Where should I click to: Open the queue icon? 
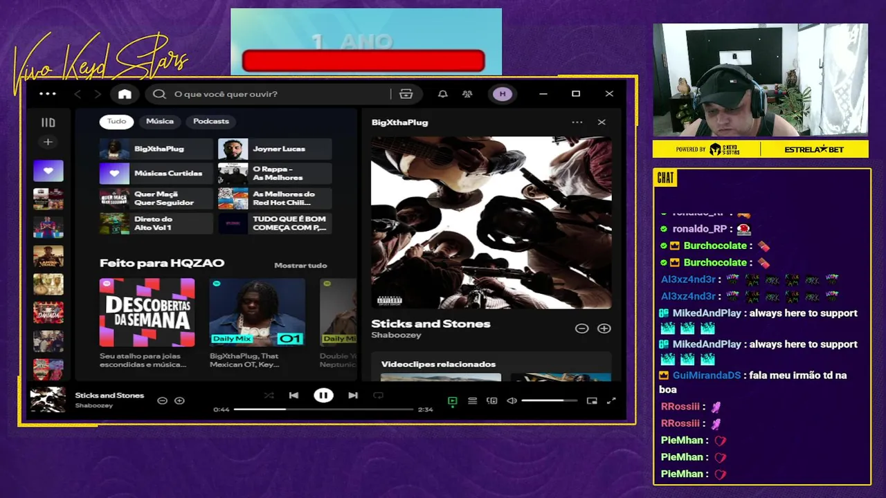[x=472, y=400]
